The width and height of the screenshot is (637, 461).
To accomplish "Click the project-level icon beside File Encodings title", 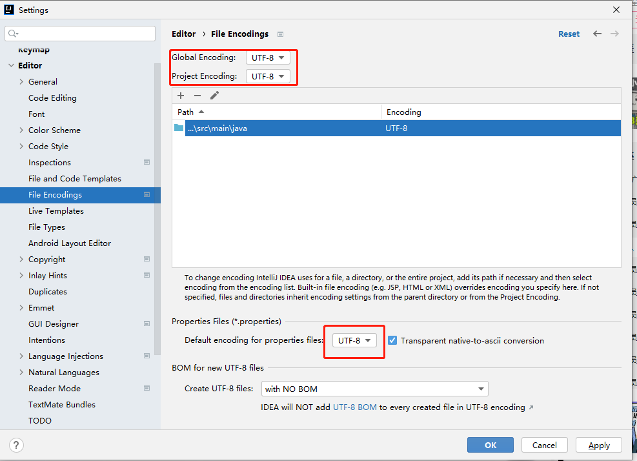I will click(x=280, y=34).
